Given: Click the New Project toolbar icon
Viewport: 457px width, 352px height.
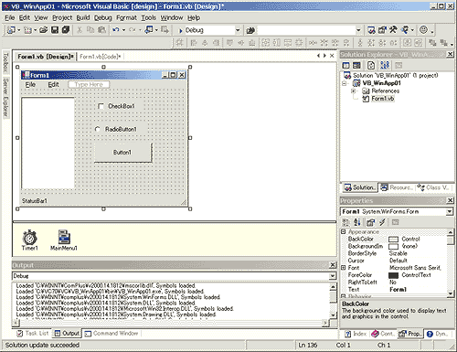Looking at the screenshot, I should pos(11,30).
